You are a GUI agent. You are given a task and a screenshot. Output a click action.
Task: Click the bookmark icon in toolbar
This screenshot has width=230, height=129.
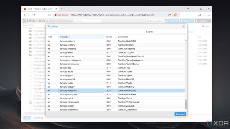(49, 15)
